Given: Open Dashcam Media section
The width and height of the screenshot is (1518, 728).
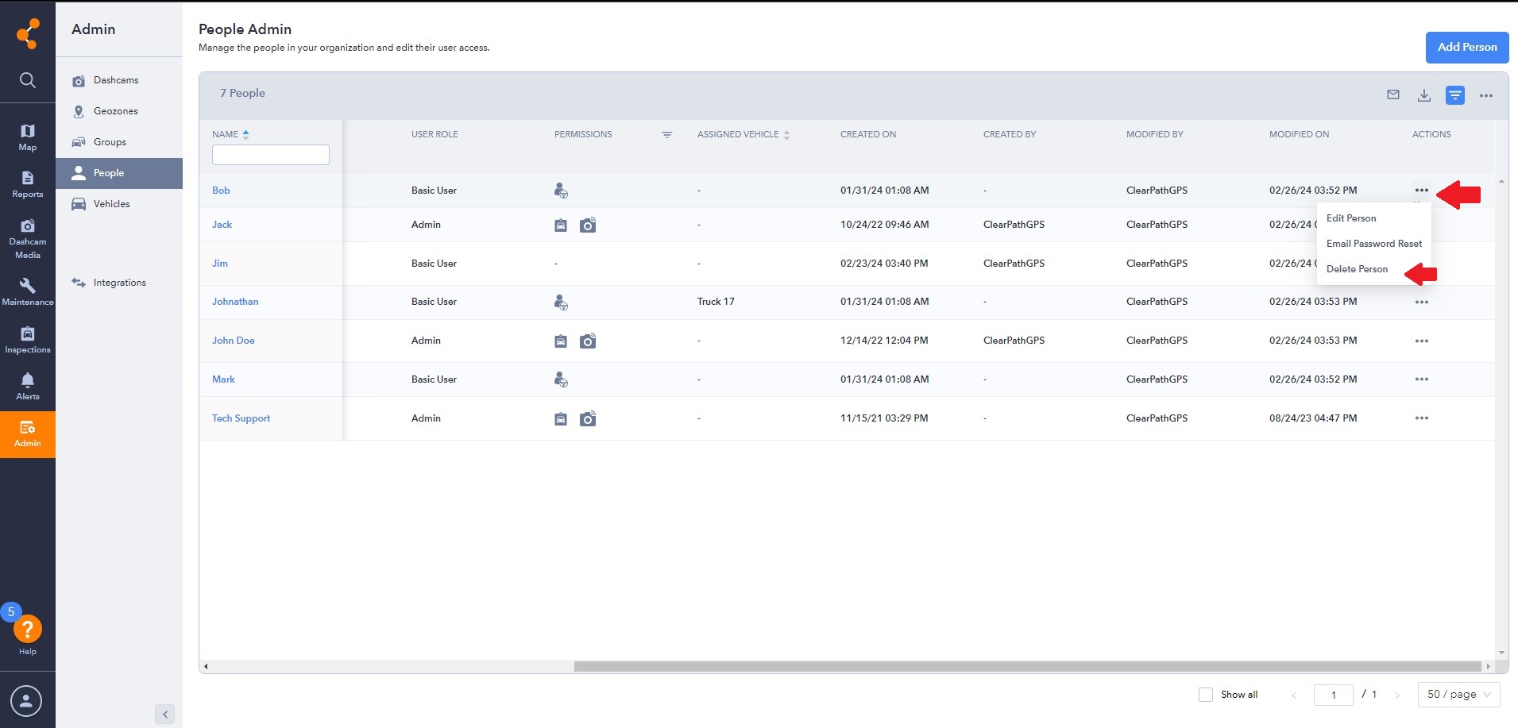Looking at the screenshot, I should click(28, 239).
